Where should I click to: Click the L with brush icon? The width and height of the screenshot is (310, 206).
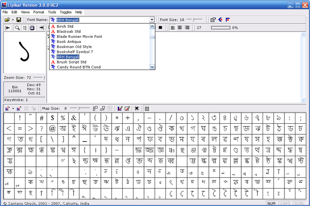120,108
